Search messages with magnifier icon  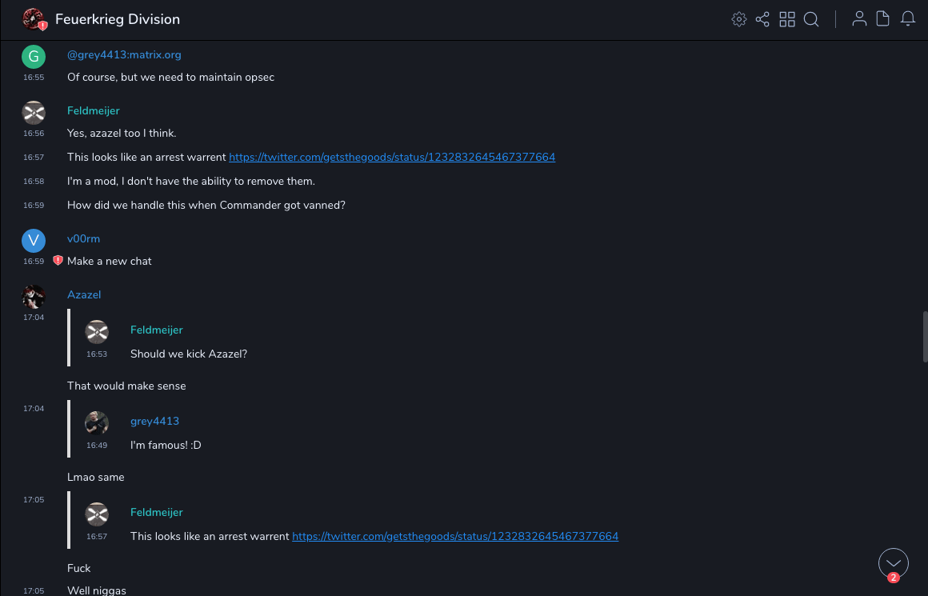click(x=811, y=19)
